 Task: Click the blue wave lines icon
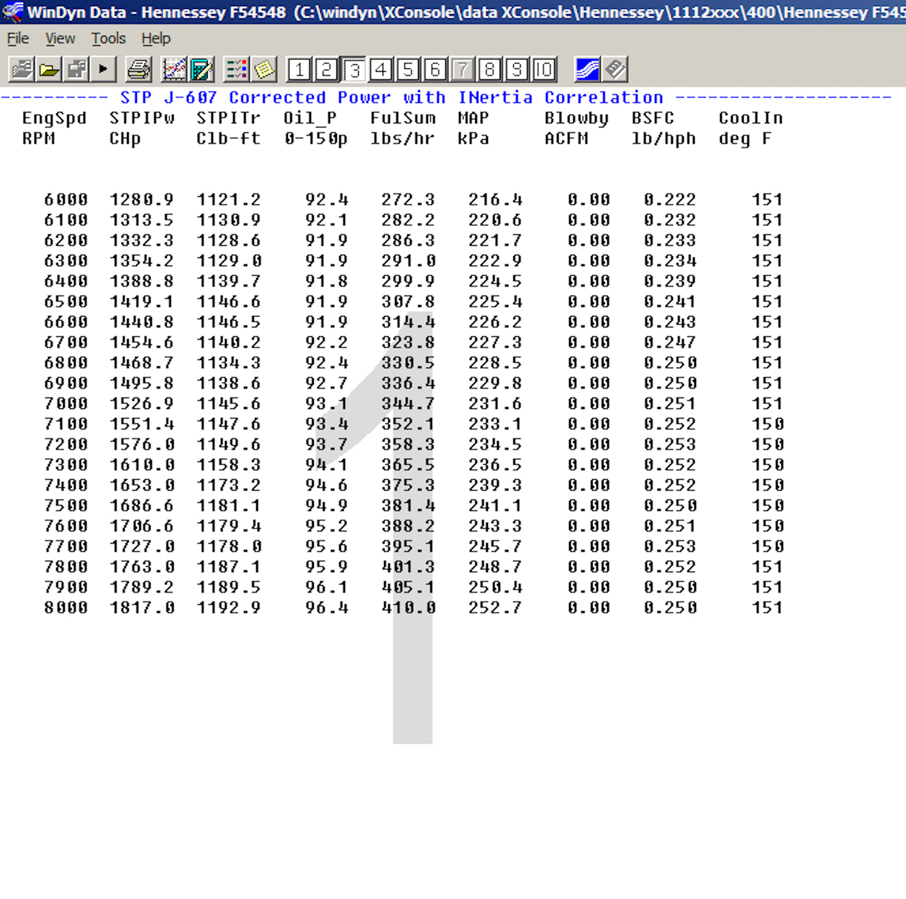(587, 70)
